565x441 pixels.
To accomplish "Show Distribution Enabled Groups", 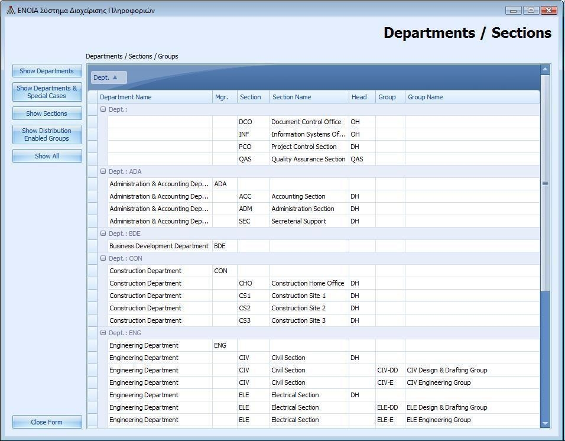I will point(47,135).
